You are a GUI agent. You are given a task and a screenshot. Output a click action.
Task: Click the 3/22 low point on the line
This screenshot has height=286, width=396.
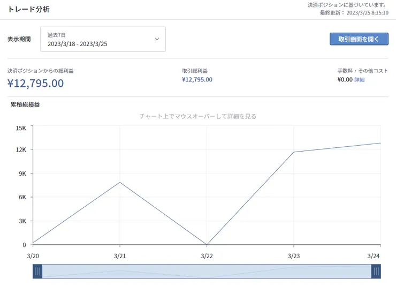pos(207,245)
